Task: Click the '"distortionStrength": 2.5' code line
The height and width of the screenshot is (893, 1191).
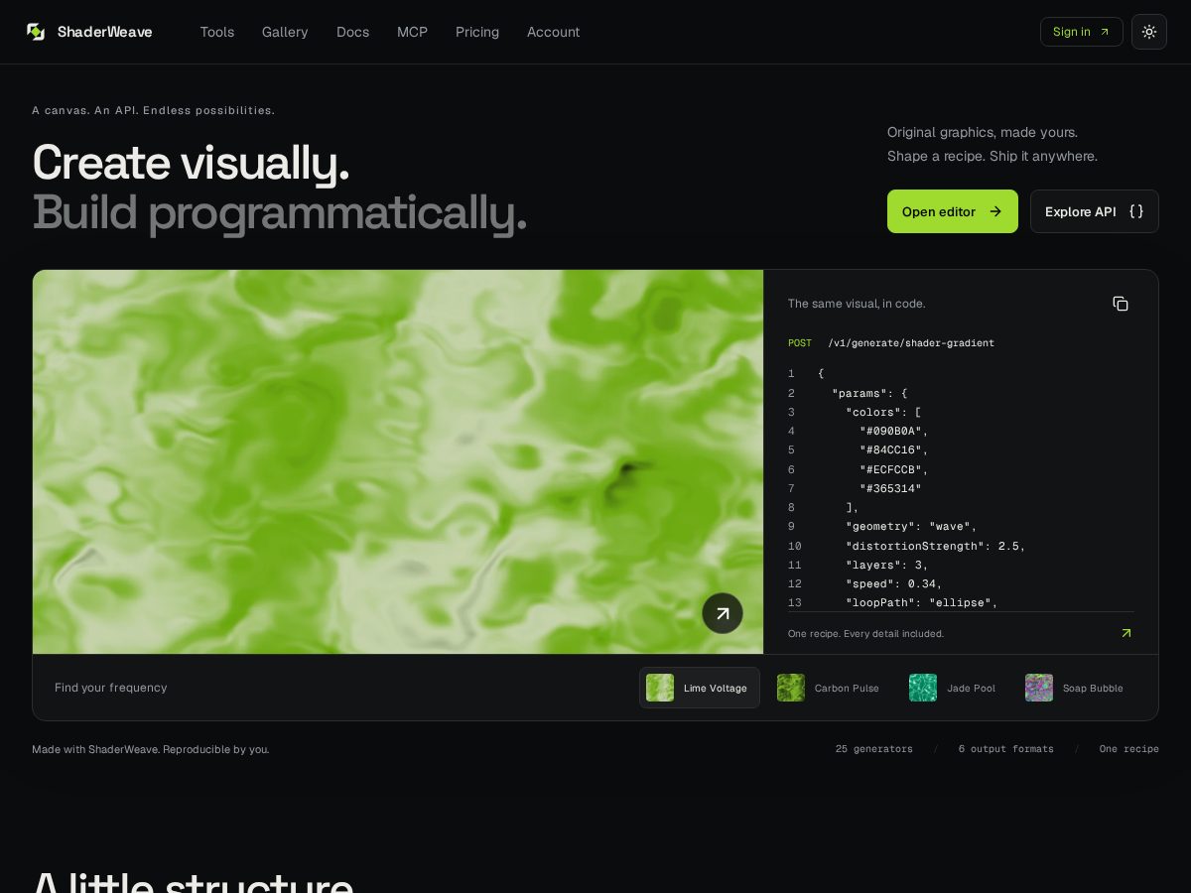Action: click(x=936, y=546)
